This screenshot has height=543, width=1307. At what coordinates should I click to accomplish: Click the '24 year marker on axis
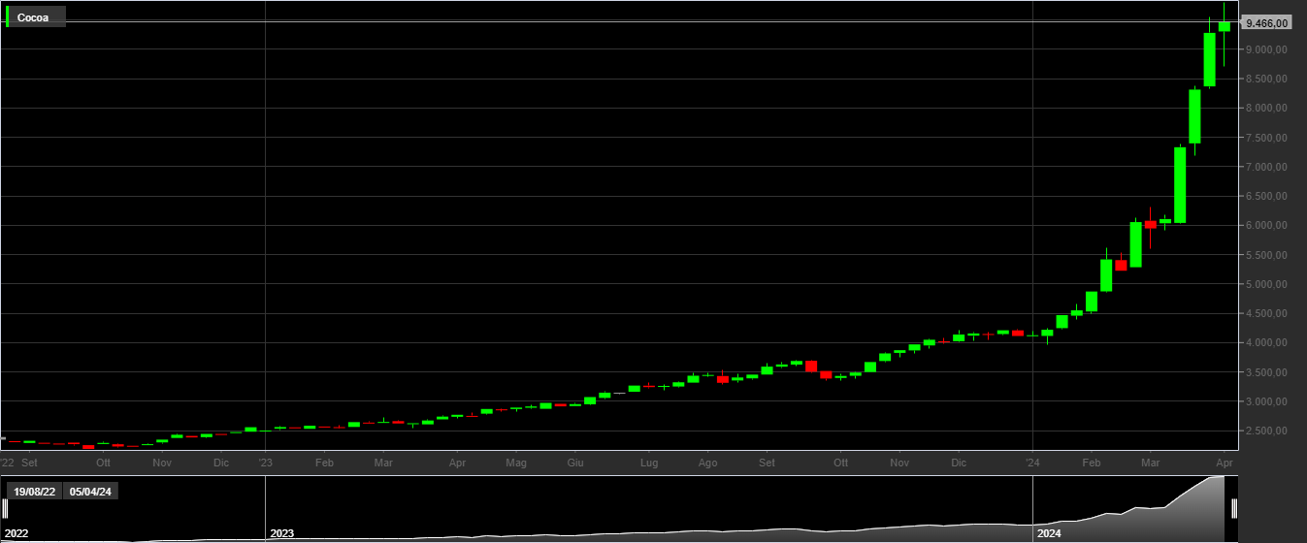(x=1033, y=463)
